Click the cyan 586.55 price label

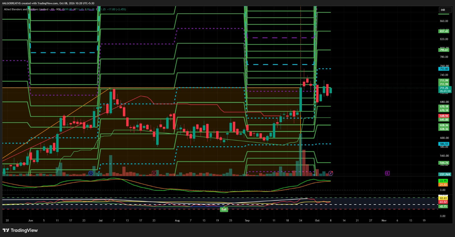pos(444,144)
